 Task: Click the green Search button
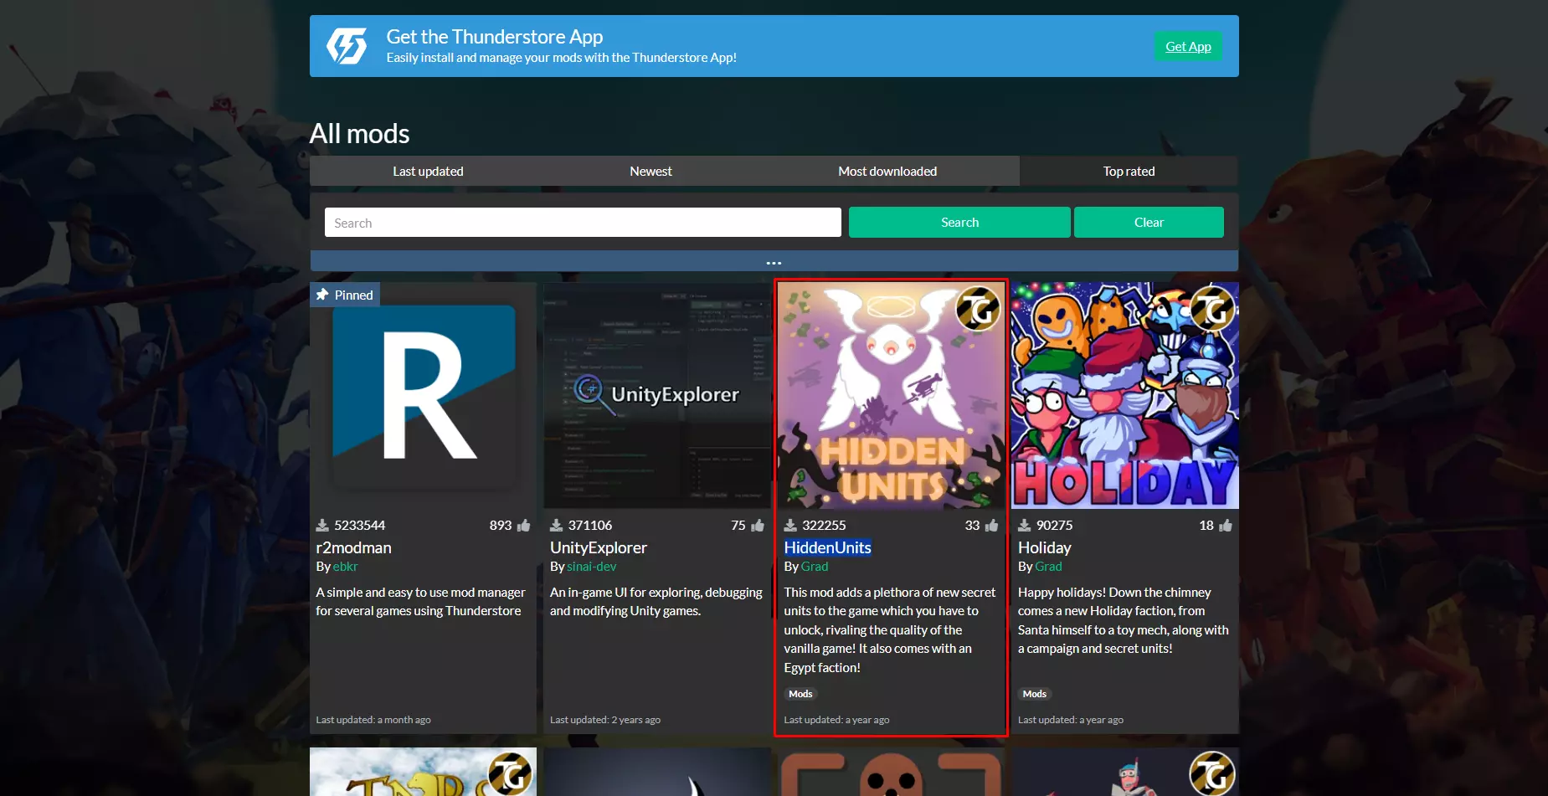coord(959,223)
